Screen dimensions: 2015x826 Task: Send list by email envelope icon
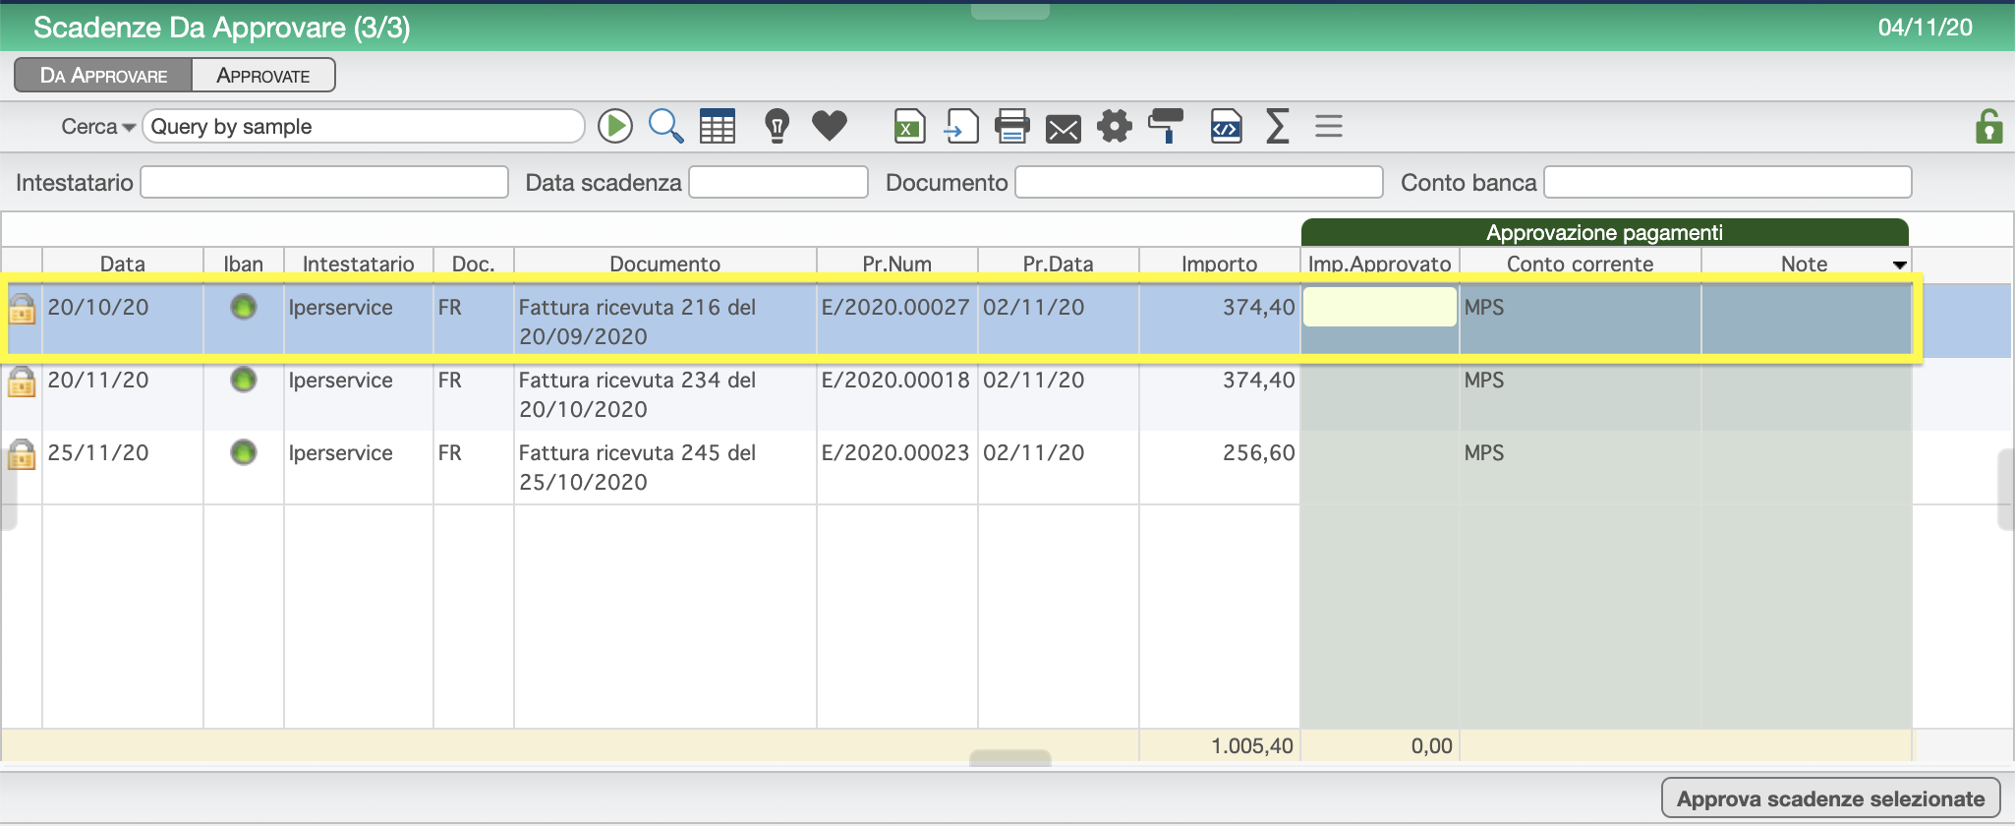(1063, 129)
